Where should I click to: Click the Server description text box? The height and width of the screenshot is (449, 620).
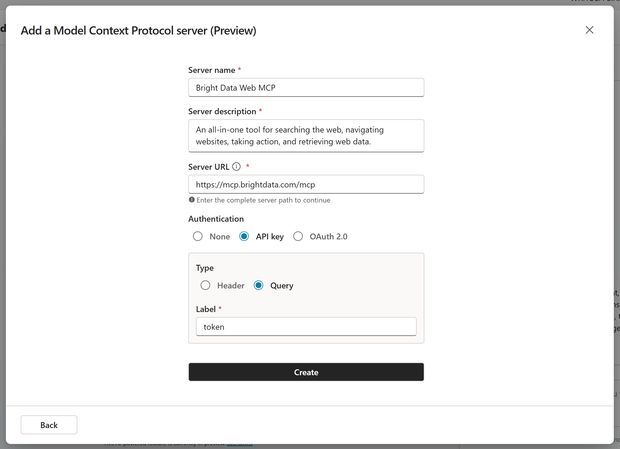pos(306,136)
